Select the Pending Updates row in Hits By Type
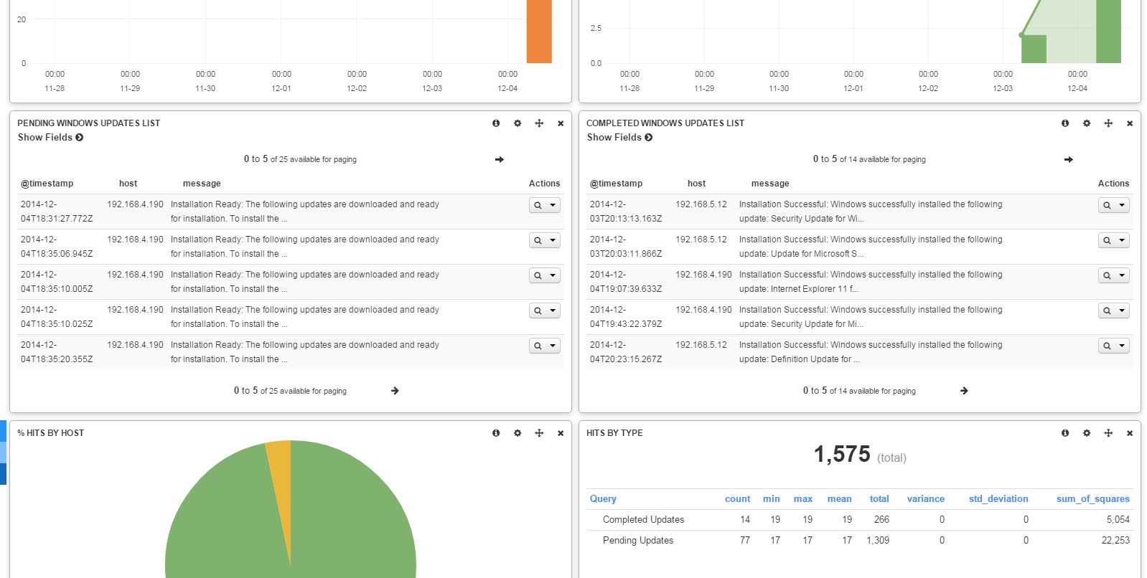This screenshot has height=578, width=1147. [x=859, y=541]
